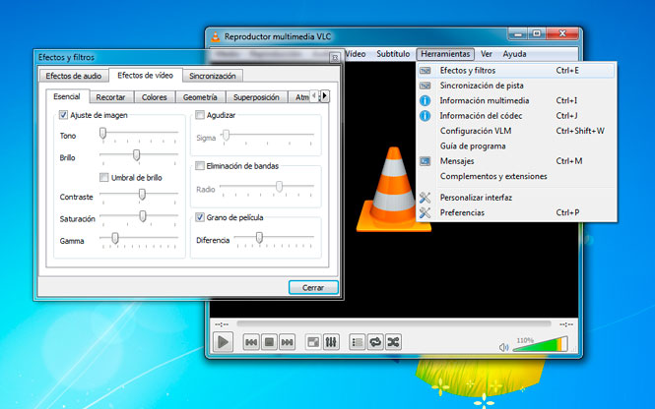Enable the Agudizar checkbox
This screenshot has width=655, height=409.
[200, 115]
